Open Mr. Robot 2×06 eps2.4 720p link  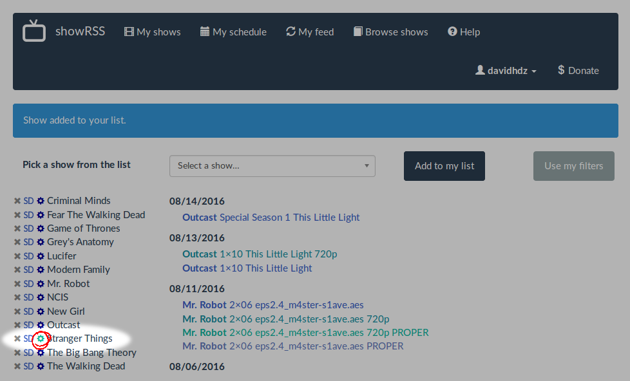pos(285,319)
